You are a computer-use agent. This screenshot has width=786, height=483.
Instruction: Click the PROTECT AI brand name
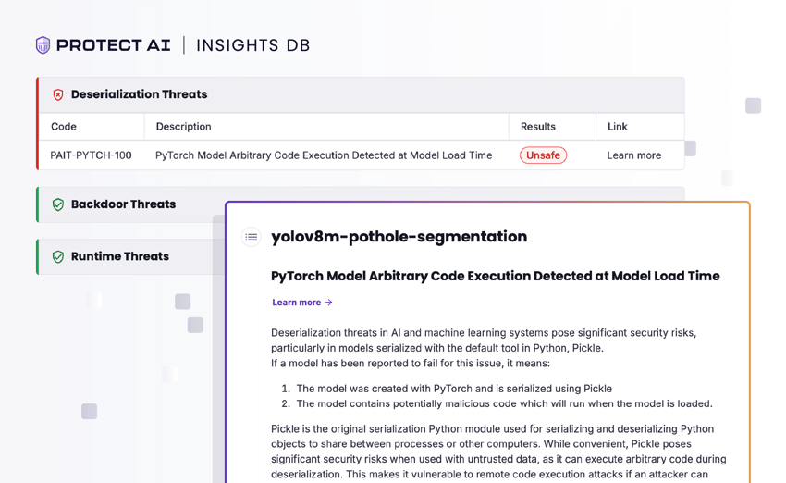click(114, 45)
